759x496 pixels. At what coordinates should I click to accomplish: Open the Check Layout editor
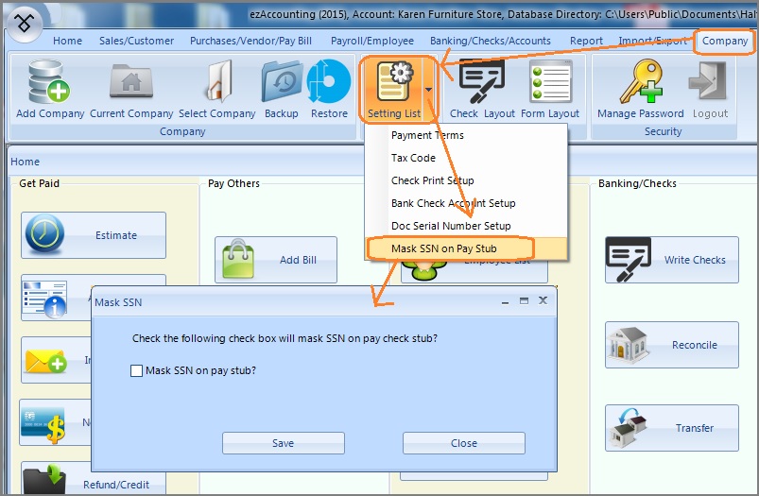coord(481,82)
